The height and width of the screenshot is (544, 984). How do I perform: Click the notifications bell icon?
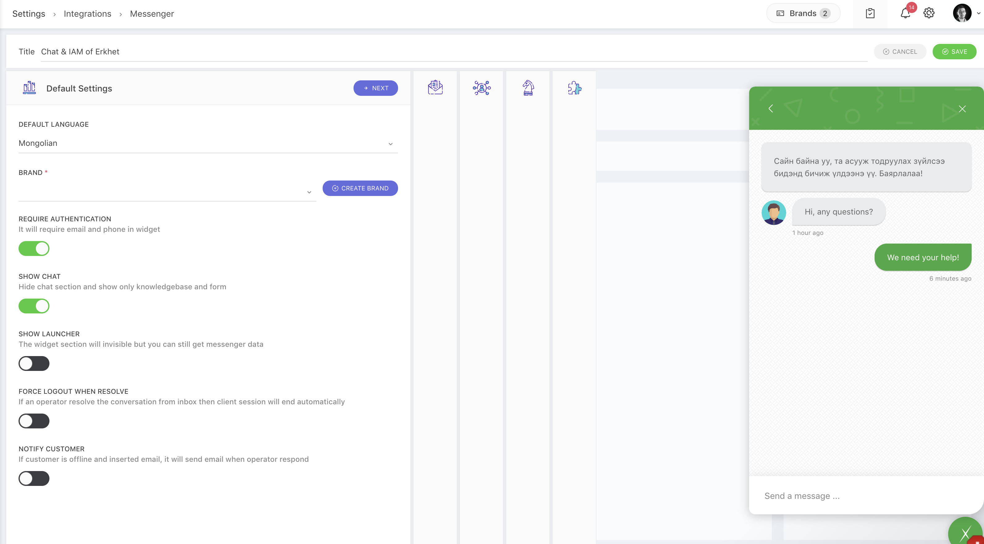[905, 13]
